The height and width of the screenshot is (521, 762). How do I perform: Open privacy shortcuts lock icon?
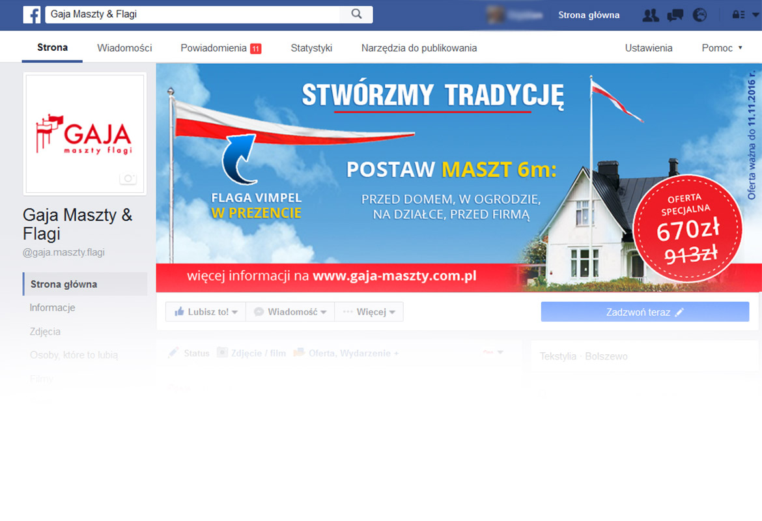pyautogui.click(x=738, y=14)
